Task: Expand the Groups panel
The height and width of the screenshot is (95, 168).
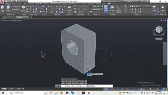Action: [156, 15]
